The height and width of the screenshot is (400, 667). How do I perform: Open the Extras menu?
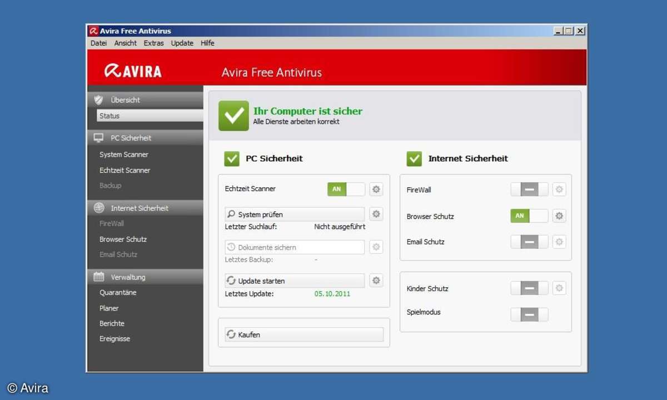pos(153,43)
